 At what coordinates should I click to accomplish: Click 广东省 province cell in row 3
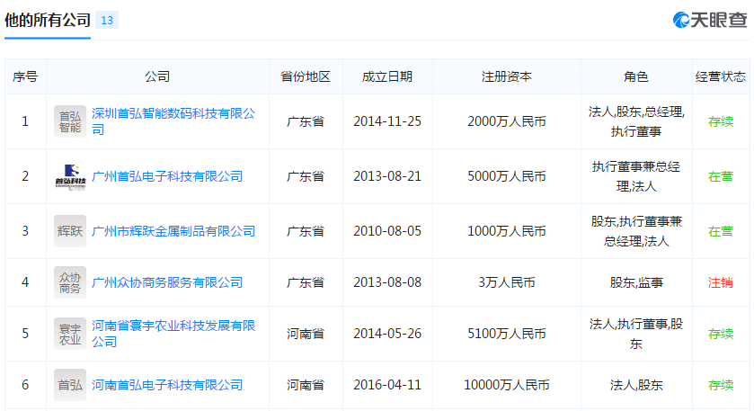(x=306, y=231)
